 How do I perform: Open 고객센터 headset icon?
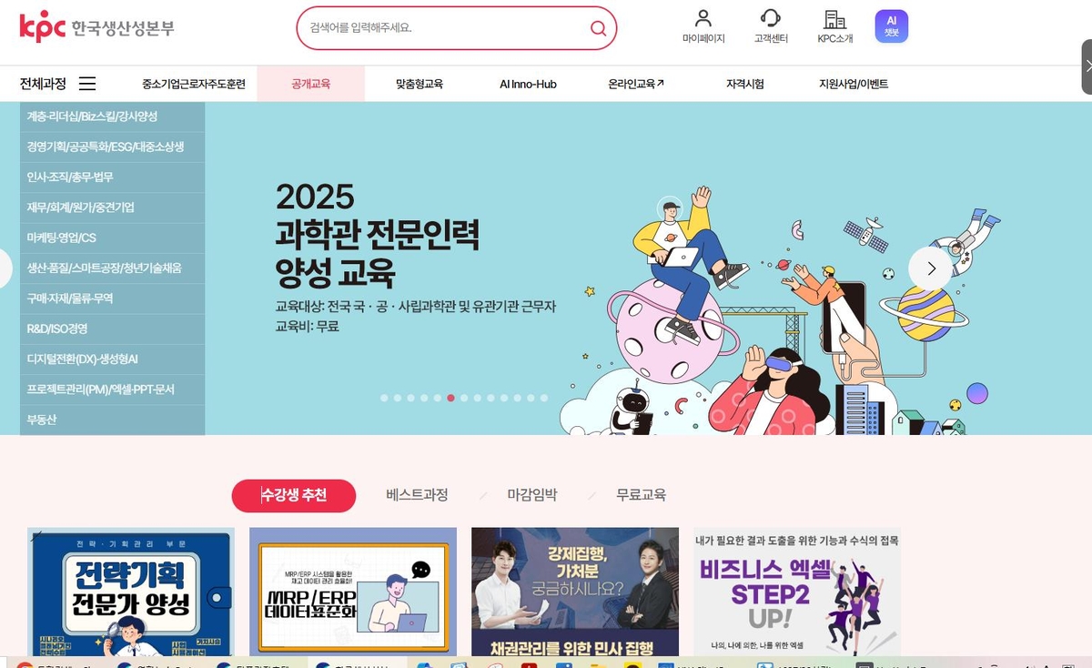pos(770,18)
